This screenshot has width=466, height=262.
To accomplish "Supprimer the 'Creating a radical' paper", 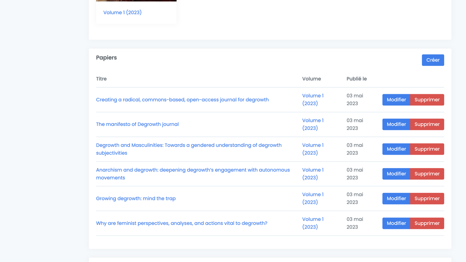I will [427, 100].
